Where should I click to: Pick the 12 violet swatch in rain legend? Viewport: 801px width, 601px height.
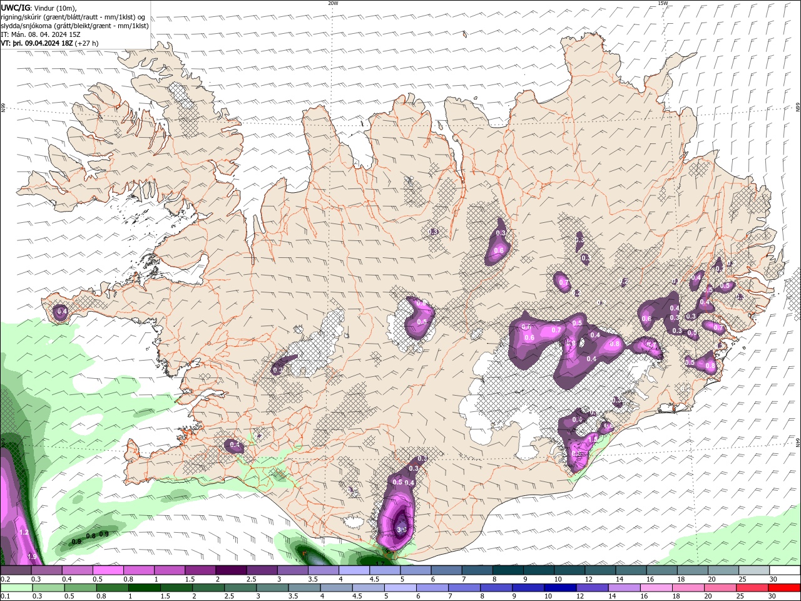coord(593,588)
